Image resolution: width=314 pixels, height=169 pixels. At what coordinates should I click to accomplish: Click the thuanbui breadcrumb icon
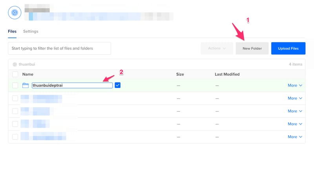(x=15, y=64)
